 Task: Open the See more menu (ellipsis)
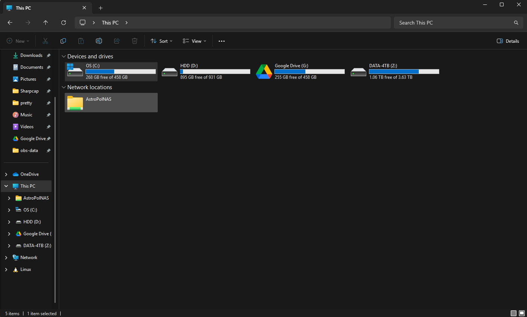click(222, 41)
